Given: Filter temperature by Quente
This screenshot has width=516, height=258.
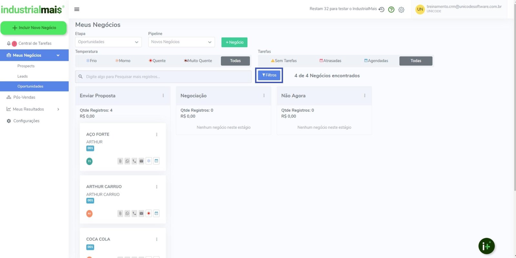Looking at the screenshot, I should click(x=157, y=61).
